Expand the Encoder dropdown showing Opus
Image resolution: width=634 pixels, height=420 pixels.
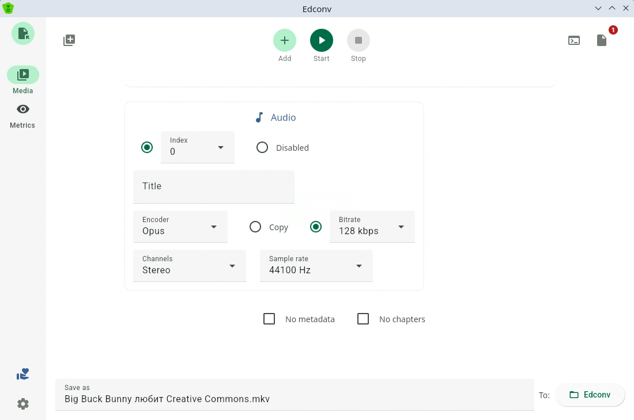(x=180, y=227)
